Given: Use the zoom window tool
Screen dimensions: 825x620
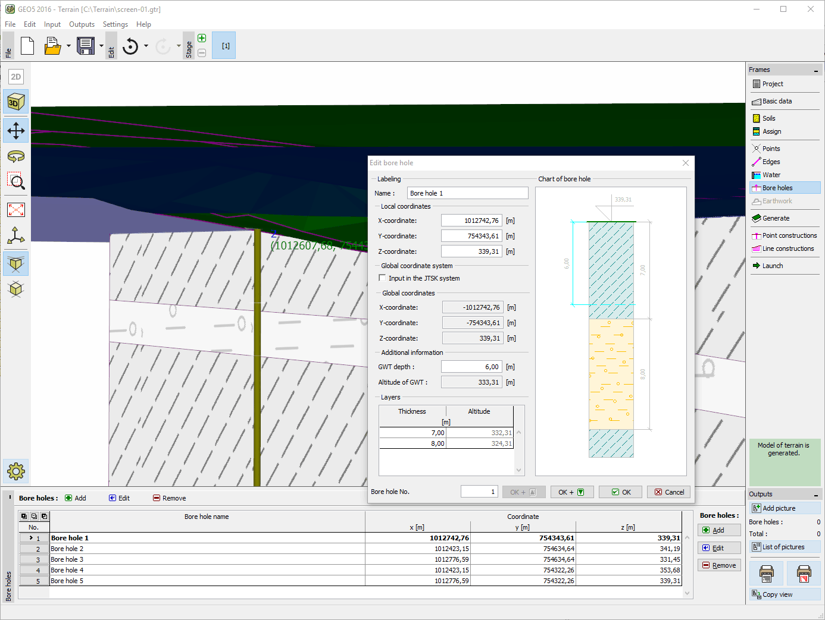Looking at the screenshot, I should [15, 182].
